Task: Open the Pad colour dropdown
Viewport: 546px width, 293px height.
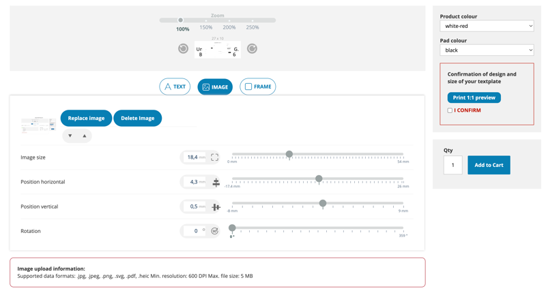Action: pos(487,50)
